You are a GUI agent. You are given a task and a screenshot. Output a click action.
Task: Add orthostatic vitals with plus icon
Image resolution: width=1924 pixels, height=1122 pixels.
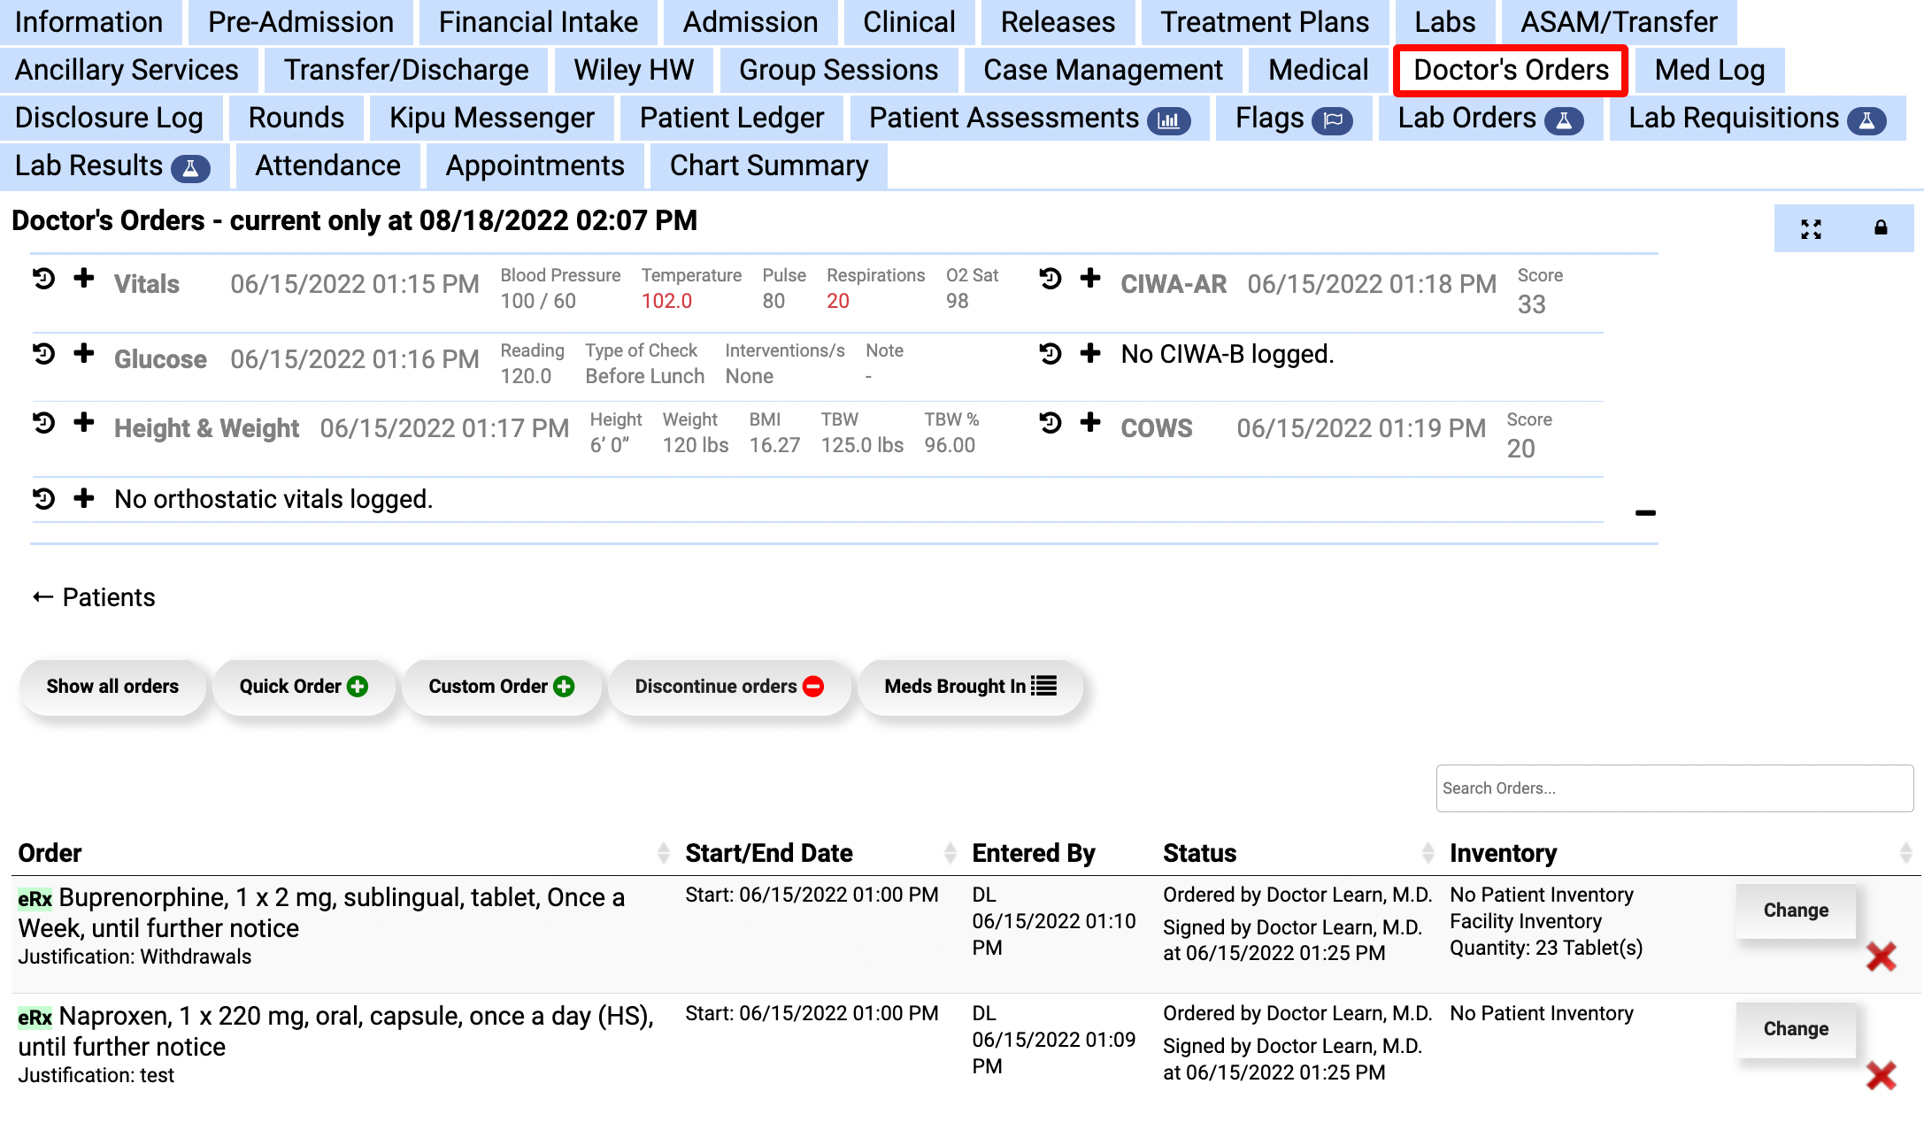[84, 498]
